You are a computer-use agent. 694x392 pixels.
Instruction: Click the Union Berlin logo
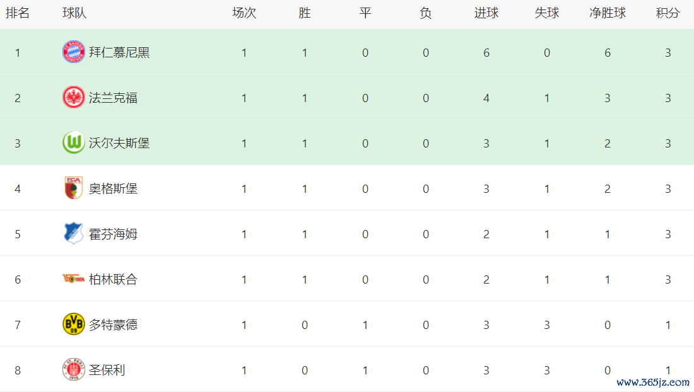[x=73, y=279]
